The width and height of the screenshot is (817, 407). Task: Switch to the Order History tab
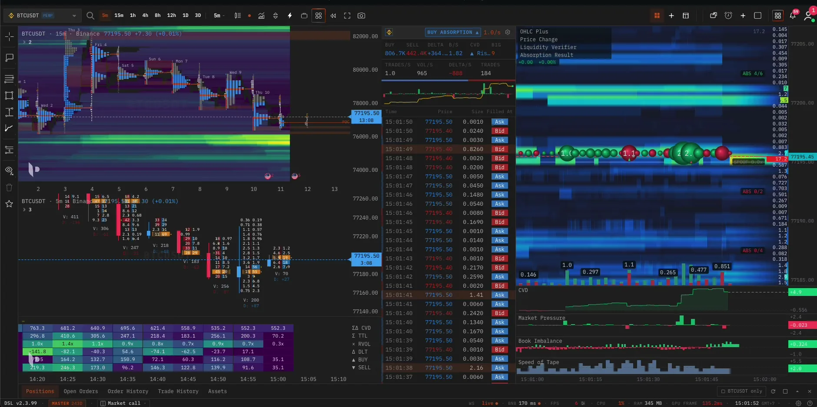tap(128, 391)
